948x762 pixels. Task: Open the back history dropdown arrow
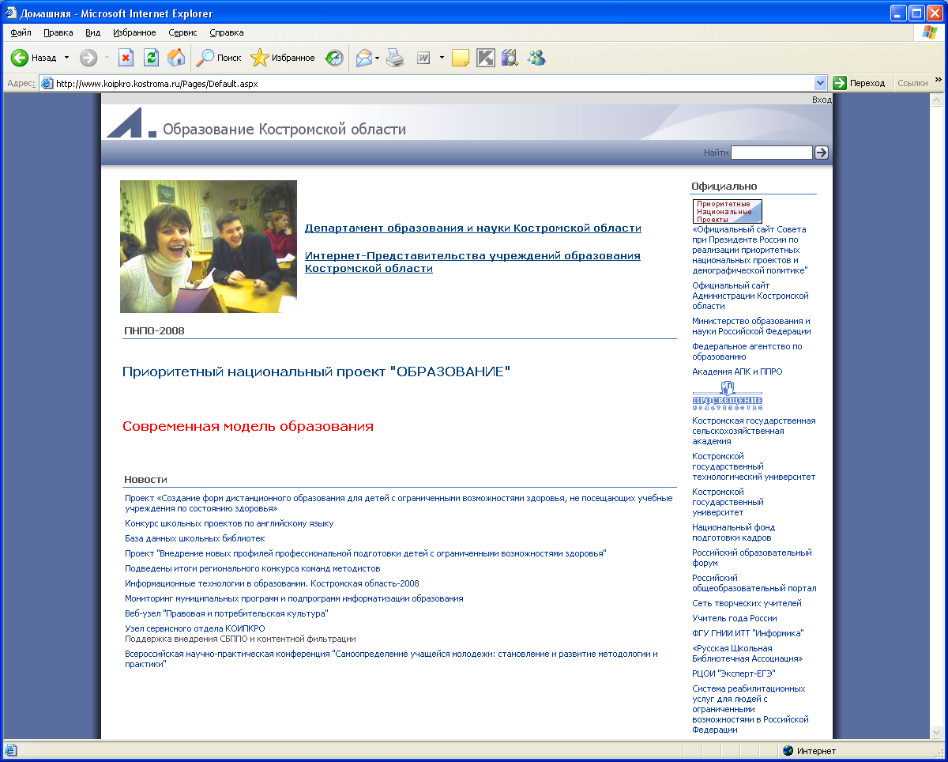point(66,58)
